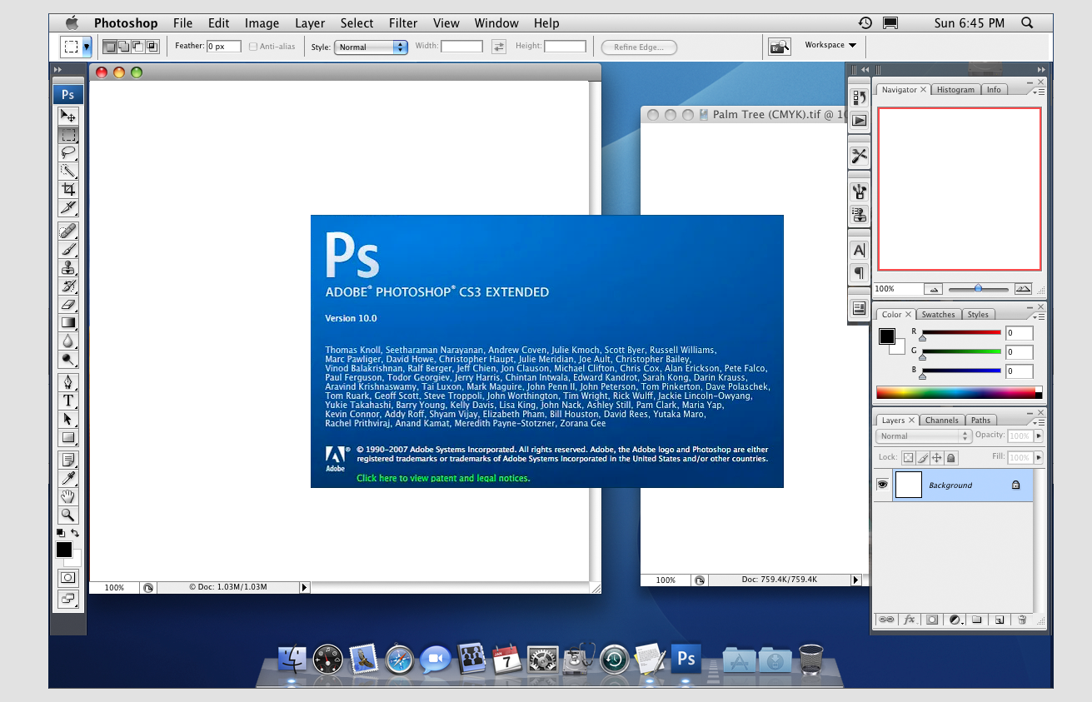Open the Color panel options menu
Image resolution: width=1092 pixels, height=702 pixels.
point(1037,316)
